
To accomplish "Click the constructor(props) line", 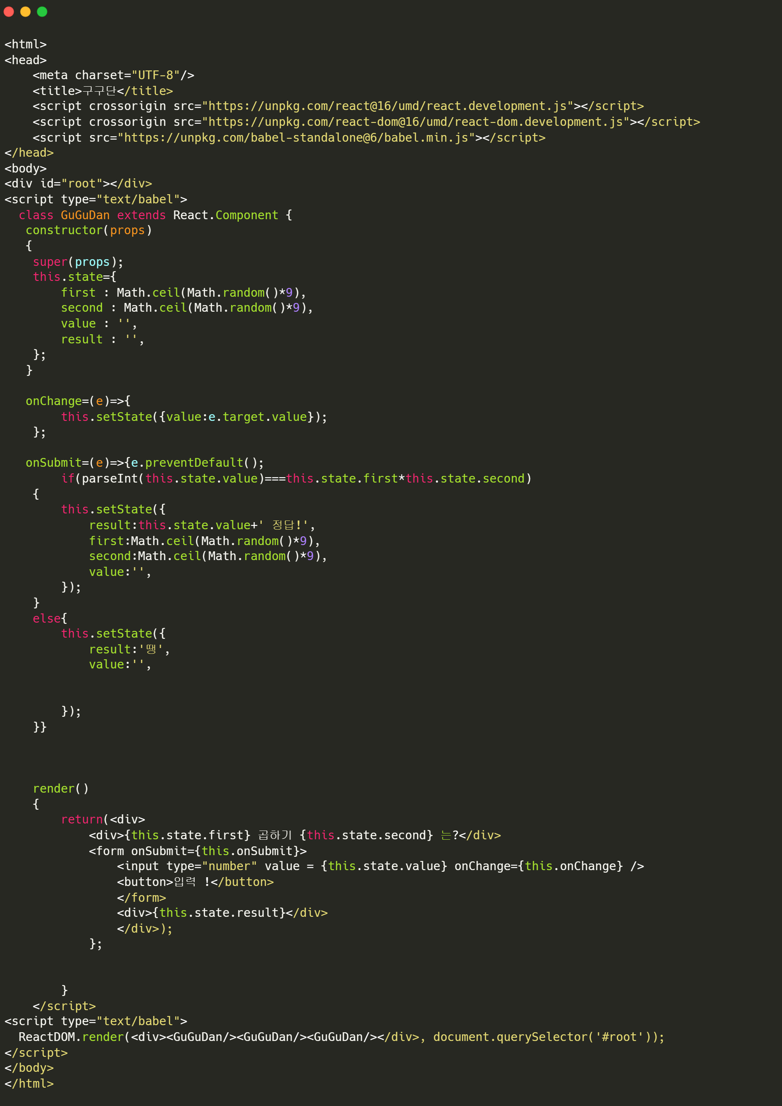I will [x=89, y=230].
